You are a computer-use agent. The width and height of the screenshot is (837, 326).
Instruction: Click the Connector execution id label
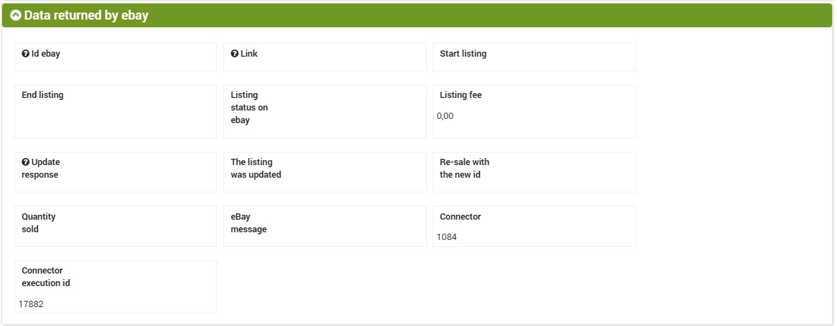(46, 277)
